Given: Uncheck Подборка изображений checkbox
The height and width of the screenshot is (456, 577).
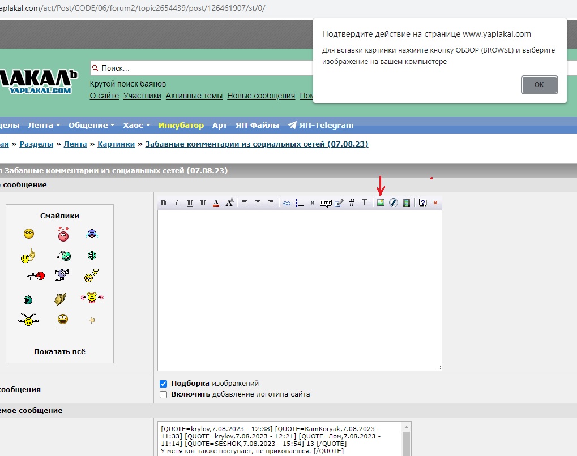Looking at the screenshot, I should point(164,384).
